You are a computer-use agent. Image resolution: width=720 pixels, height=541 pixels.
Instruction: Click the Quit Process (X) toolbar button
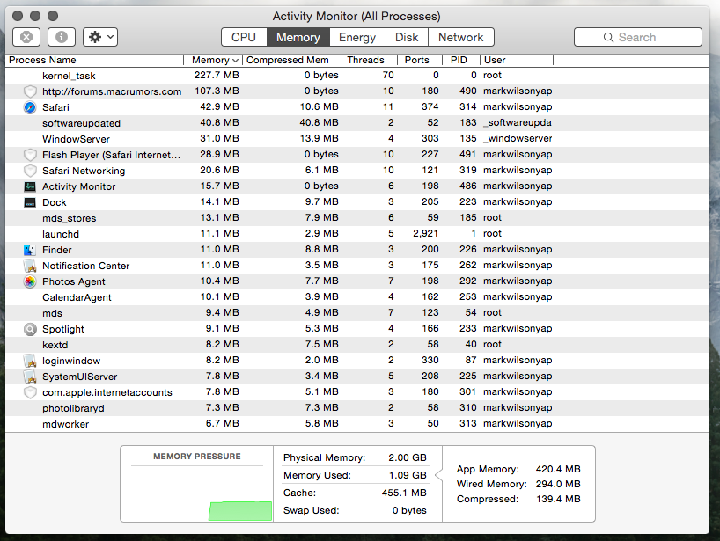point(26,37)
